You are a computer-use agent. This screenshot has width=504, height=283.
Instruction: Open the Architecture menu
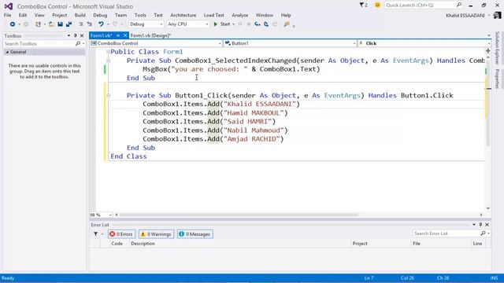click(183, 15)
